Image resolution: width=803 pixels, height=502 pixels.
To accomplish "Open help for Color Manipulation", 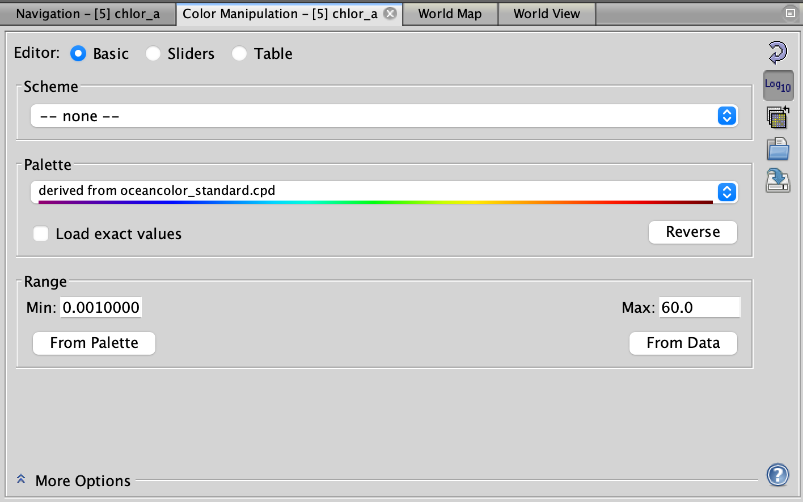I will 777,475.
